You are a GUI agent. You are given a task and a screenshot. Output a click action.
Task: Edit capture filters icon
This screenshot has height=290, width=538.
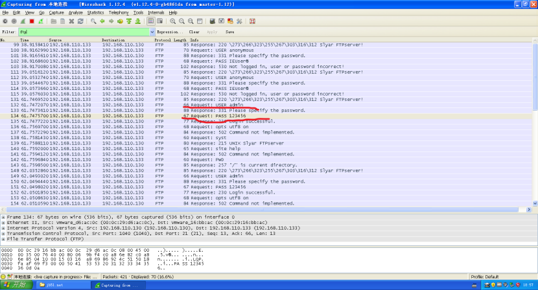click(x=213, y=21)
